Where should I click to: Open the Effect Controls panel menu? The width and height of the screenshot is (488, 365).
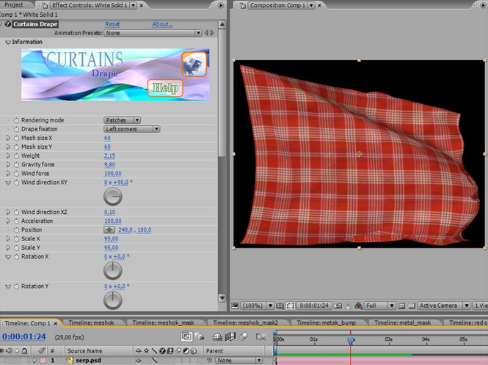point(221,5)
